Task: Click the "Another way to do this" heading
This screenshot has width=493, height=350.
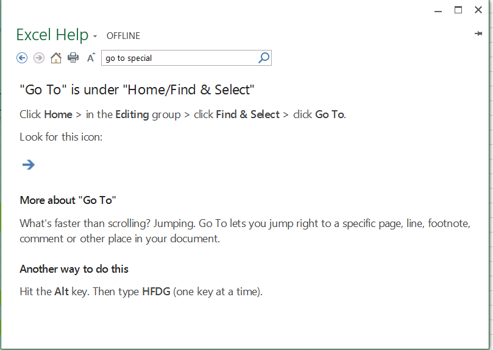Action: point(74,269)
